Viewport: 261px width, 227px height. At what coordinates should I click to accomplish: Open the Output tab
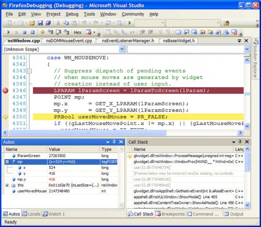click(x=234, y=214)
